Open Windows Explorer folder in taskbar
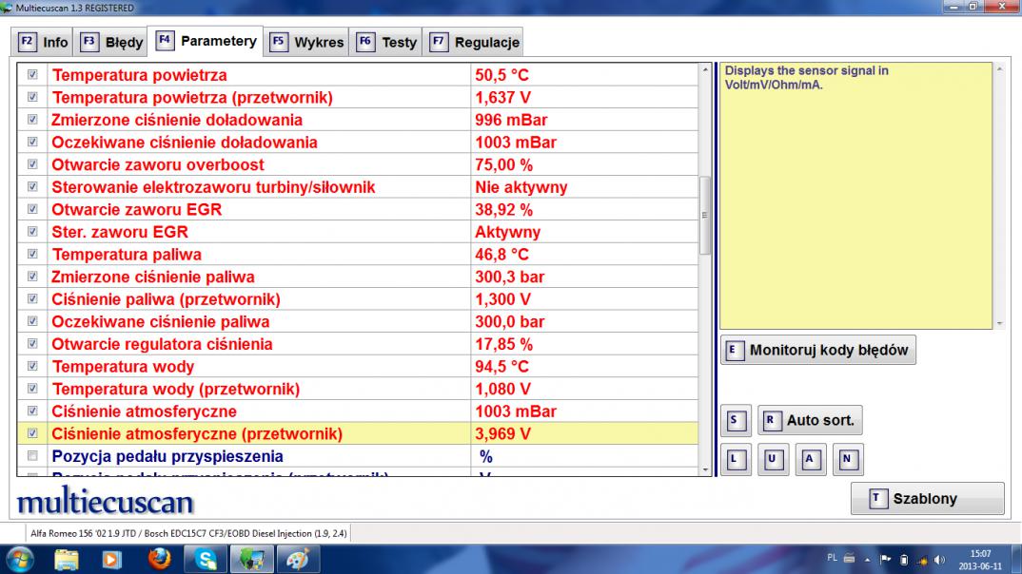 (68, 559)
